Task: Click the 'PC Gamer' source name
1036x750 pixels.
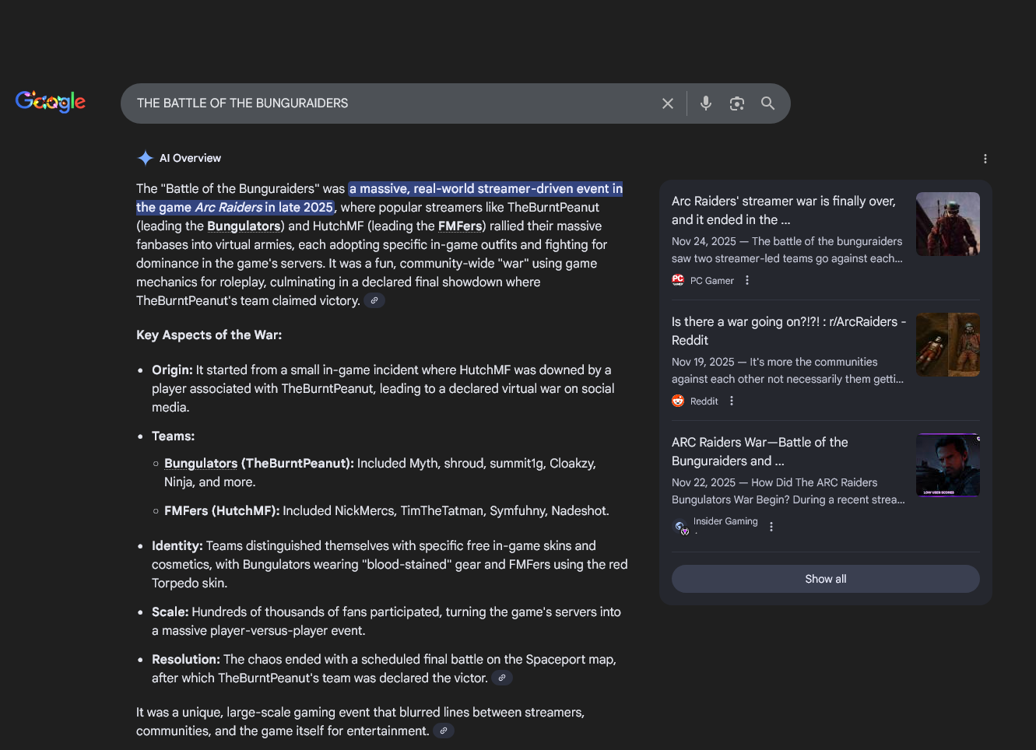Action: 712,281
